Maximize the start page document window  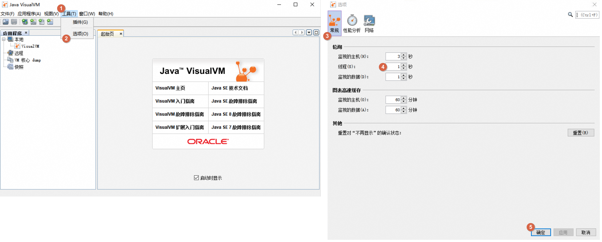(316, 32)
